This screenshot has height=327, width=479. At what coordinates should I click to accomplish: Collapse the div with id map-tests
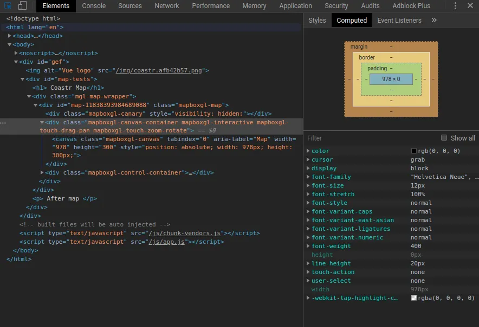point(23,79)
